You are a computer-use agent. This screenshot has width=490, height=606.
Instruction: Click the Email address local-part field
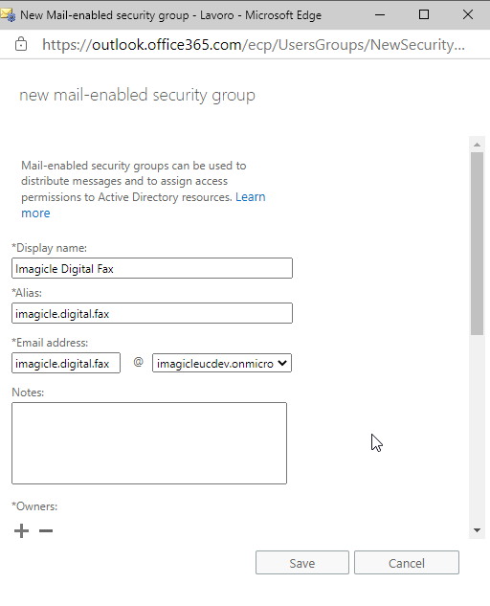coord(66,363)
